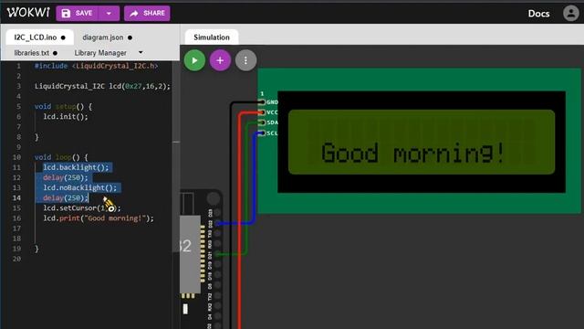Click line number 10 in gutter
The width and height of the screenshot is (584, 329).
(x=16, y=157)
